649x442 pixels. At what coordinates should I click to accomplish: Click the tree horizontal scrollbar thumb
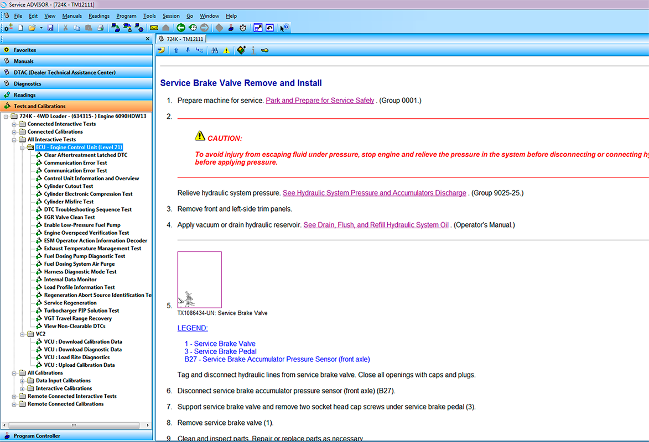pyautogui.click(x=74, y=425)
